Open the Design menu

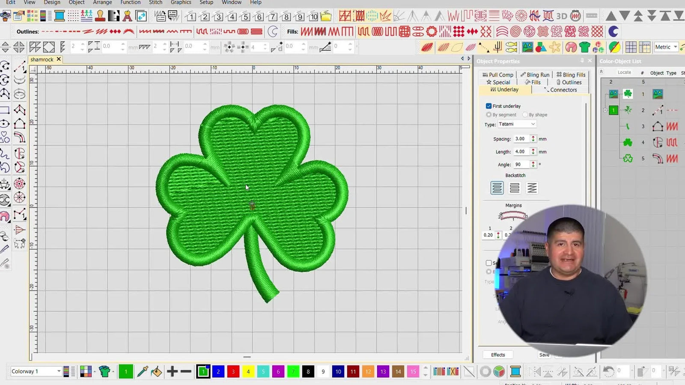(52, 3)
